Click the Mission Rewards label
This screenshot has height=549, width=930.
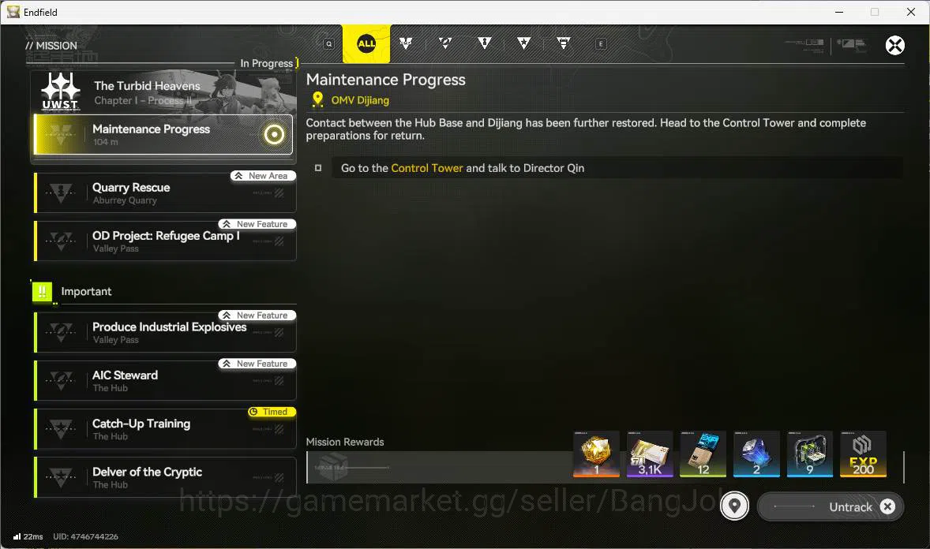(x=344, y=442)
